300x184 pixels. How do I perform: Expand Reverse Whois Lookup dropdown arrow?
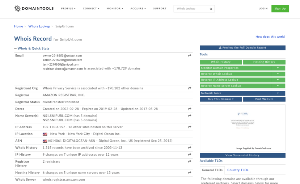(x=278, y=74)
